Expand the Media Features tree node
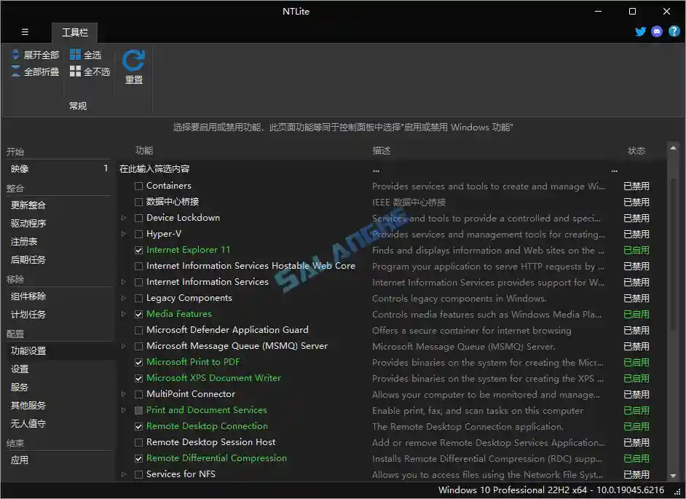686x499 pixels. point(124,314)
